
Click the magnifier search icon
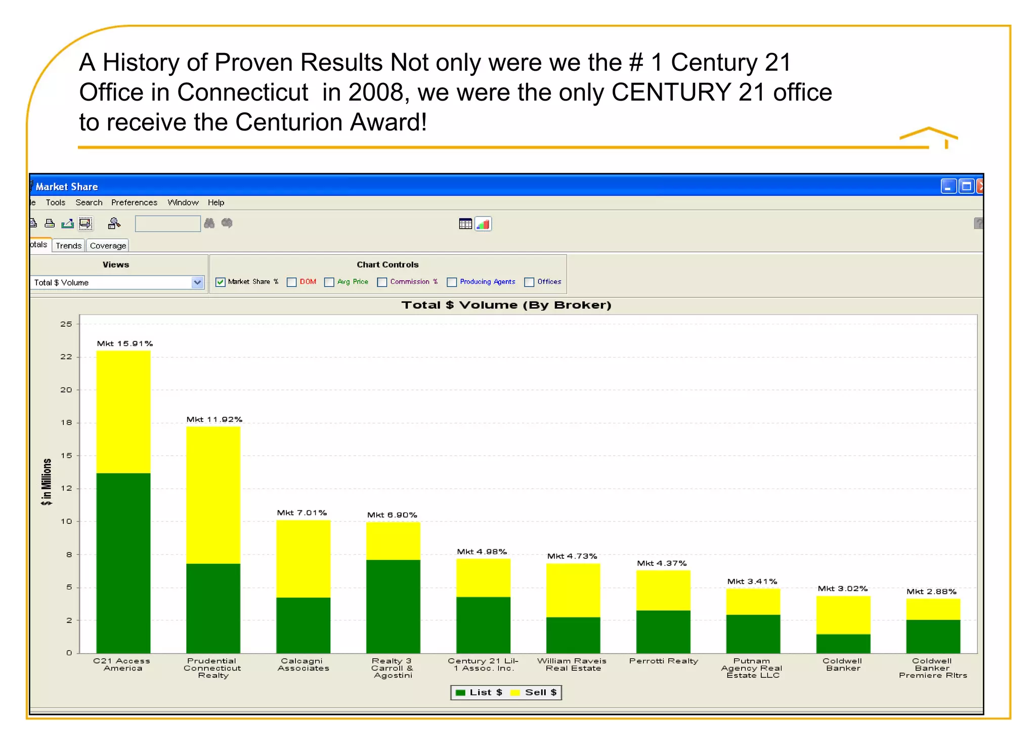click(114, 223)
